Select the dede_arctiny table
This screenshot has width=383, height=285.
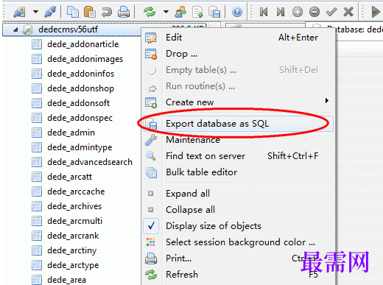click(x=71, y=250)
